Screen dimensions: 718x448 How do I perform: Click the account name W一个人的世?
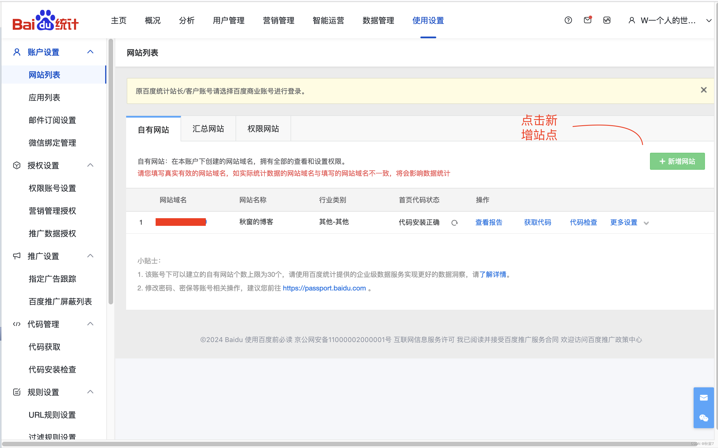[668, 20]
